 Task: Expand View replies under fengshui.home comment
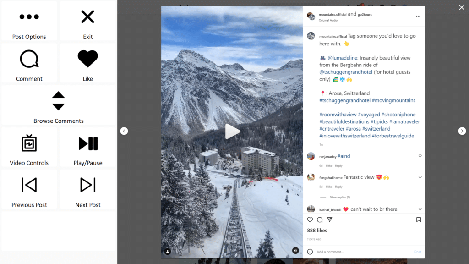340,197
